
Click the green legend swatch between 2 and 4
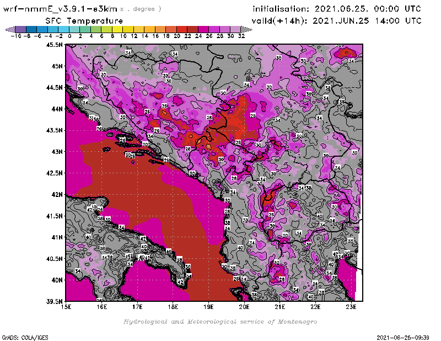85,29
